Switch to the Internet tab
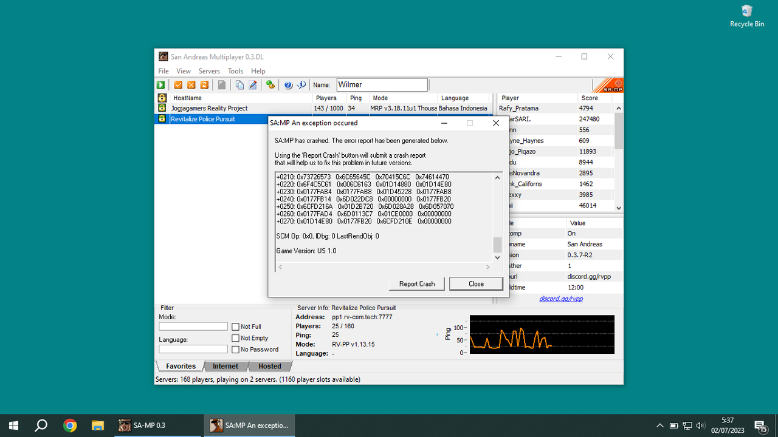Screen dimensions: 778x437 tap(225, 366)
